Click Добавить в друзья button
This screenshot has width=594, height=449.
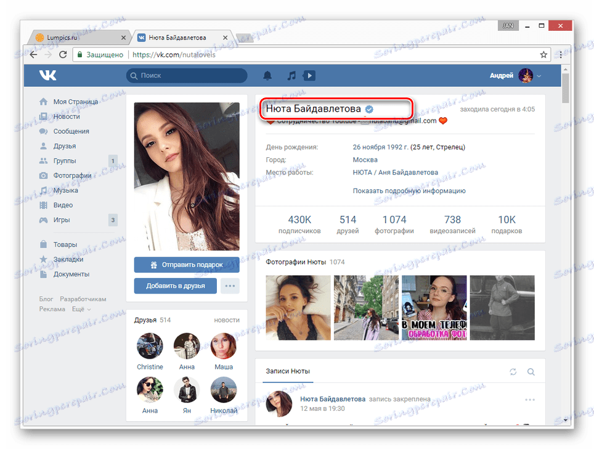[x=176, y=286]
